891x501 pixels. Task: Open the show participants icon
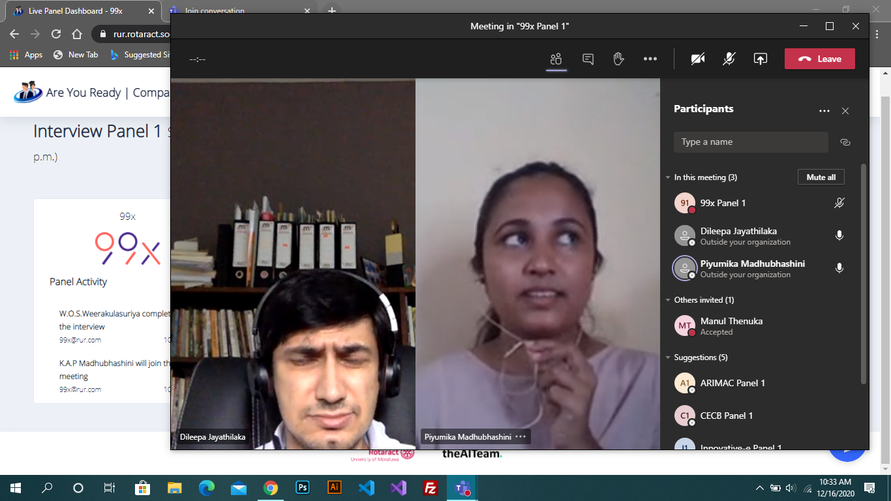[x=556, y=59]
